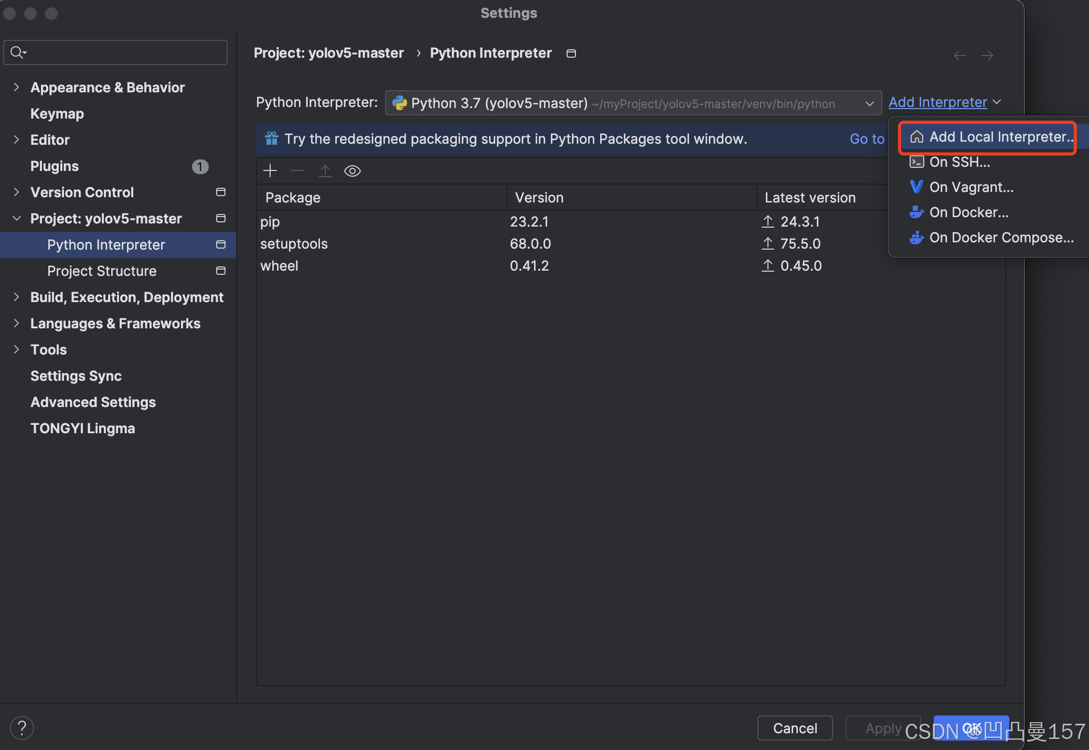
Task: Click the gift icon in packaging banner
Action: [x=272, y=138]
